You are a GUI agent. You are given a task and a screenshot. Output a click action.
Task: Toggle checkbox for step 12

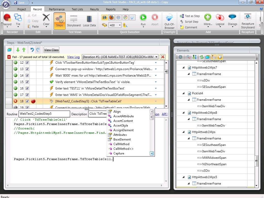click(27, 63)
